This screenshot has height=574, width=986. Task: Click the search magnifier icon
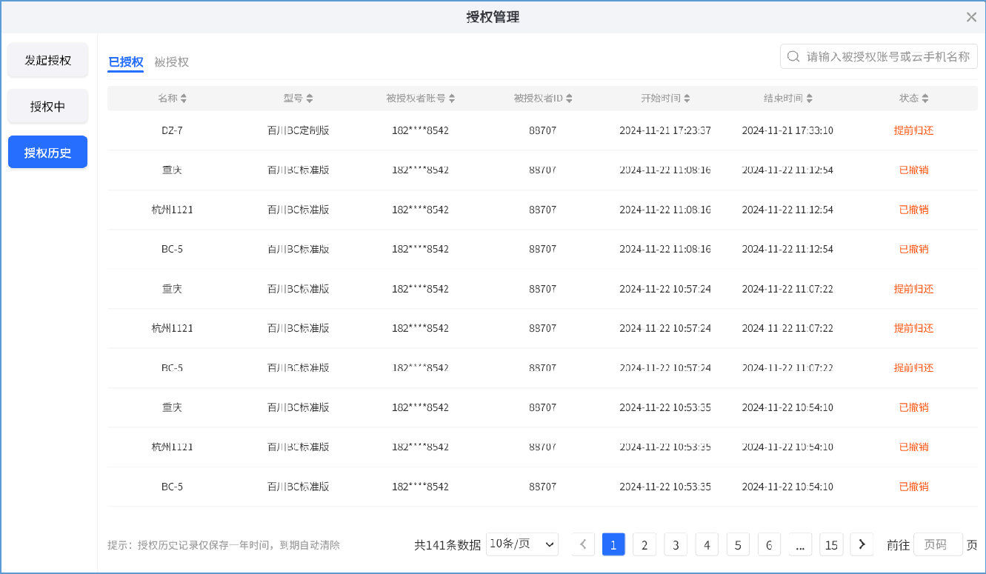pos(793,57)
